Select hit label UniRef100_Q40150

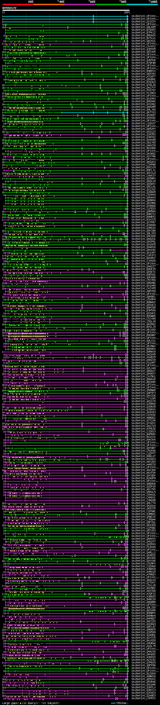(x=143, y=250)
